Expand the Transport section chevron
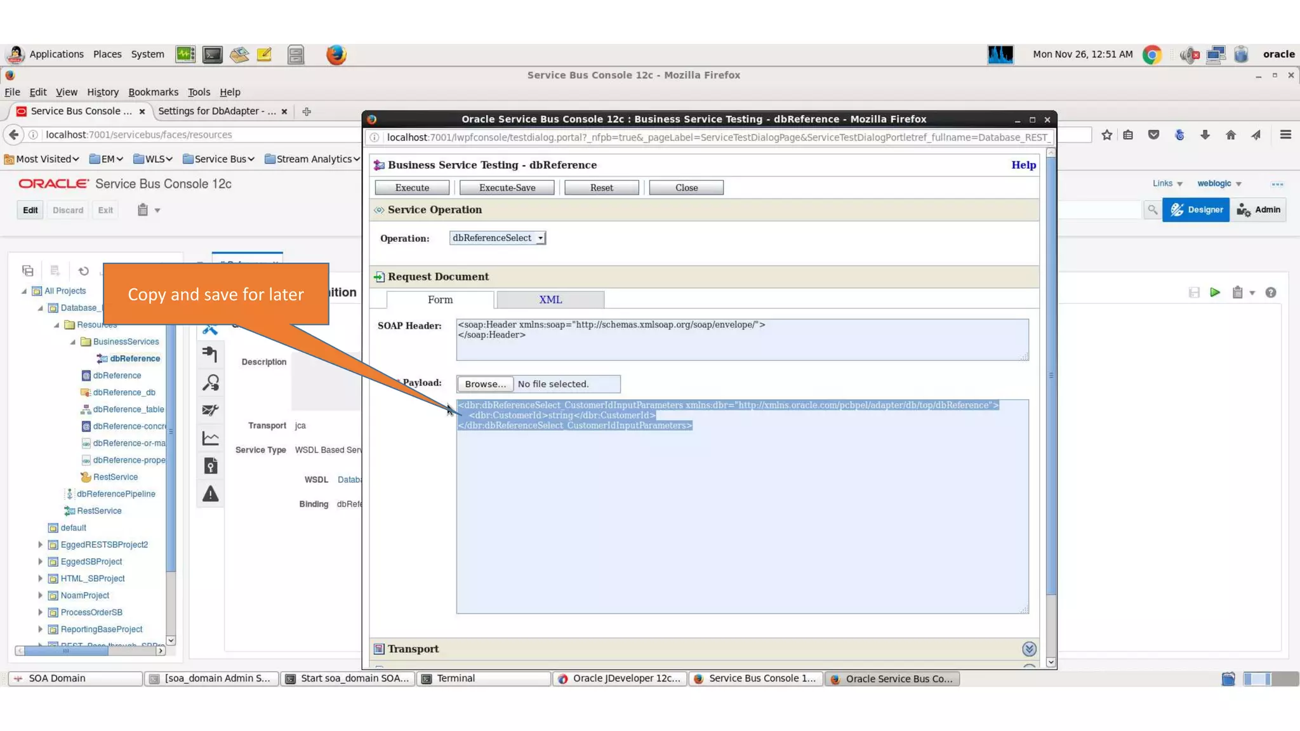This screenshot has height=731, width=1300. [1029, 649]
